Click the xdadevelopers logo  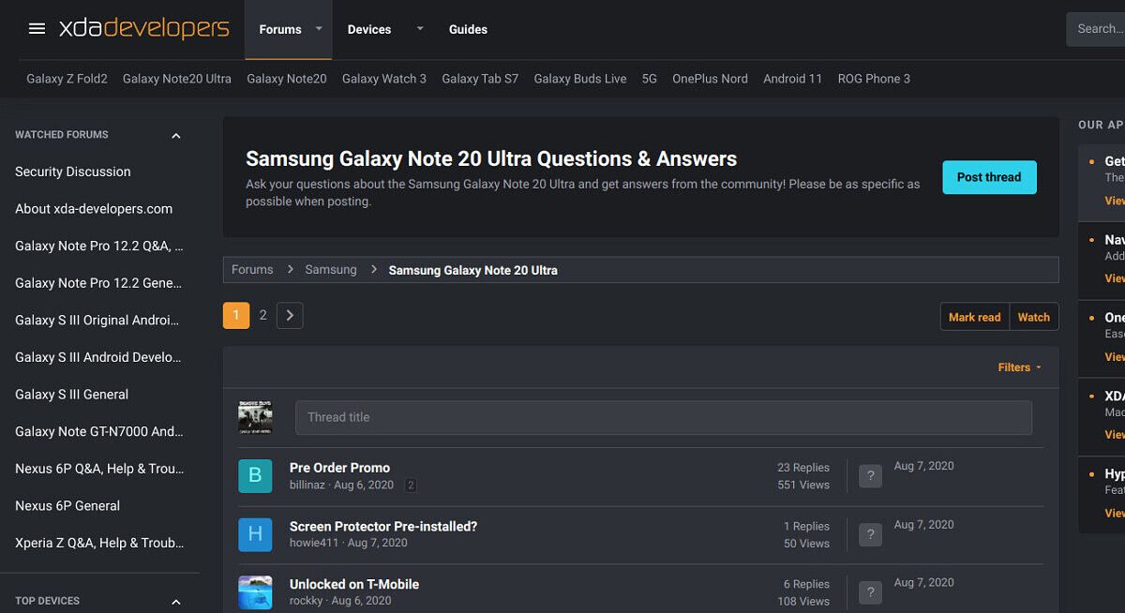(142, 29)
